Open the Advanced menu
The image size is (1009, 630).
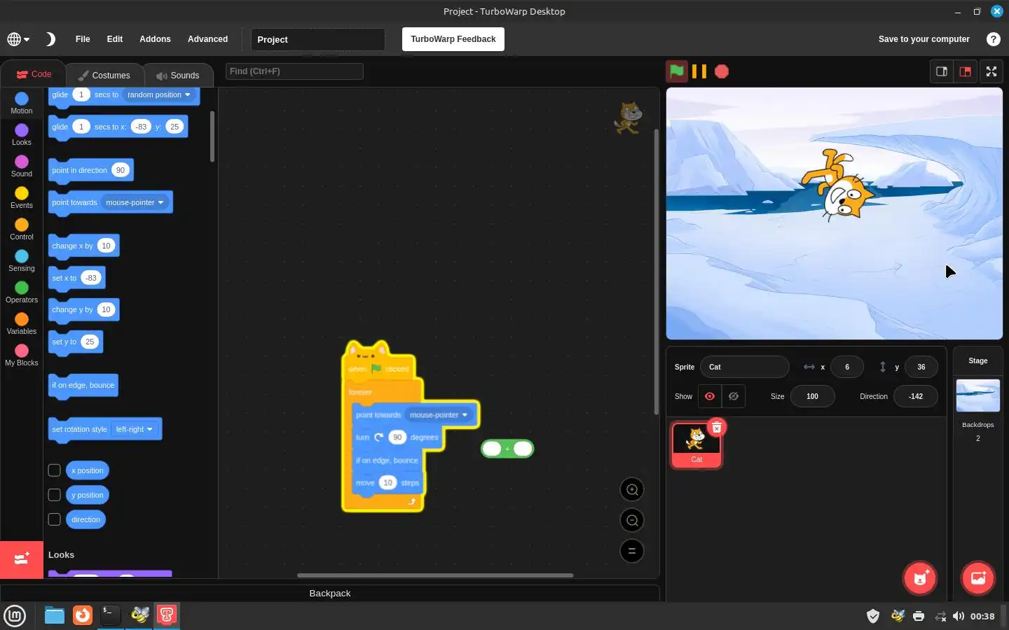207,39
